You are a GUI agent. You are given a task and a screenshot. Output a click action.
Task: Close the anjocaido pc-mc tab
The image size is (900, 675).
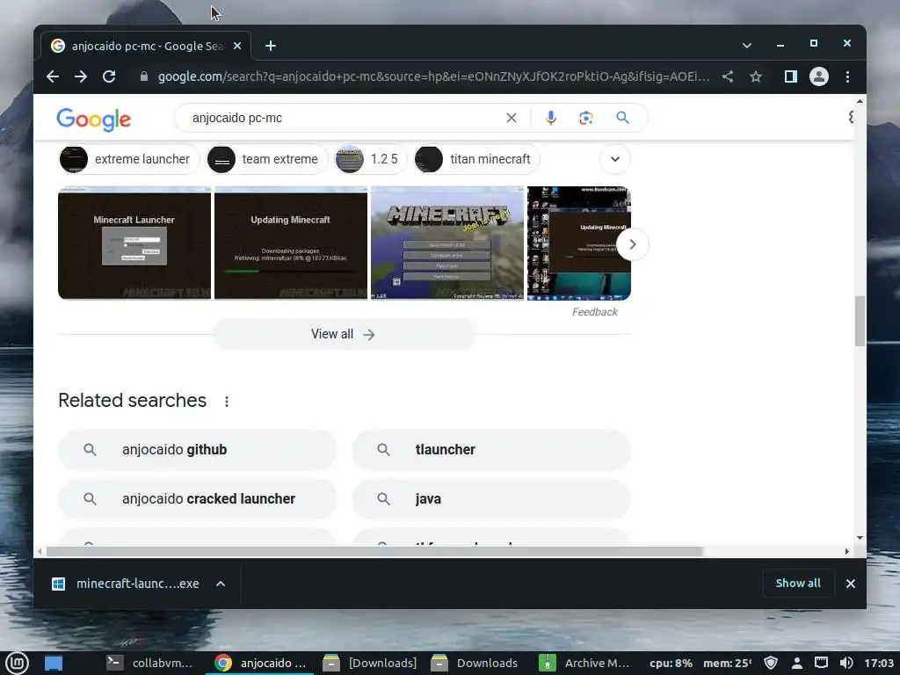237,46
